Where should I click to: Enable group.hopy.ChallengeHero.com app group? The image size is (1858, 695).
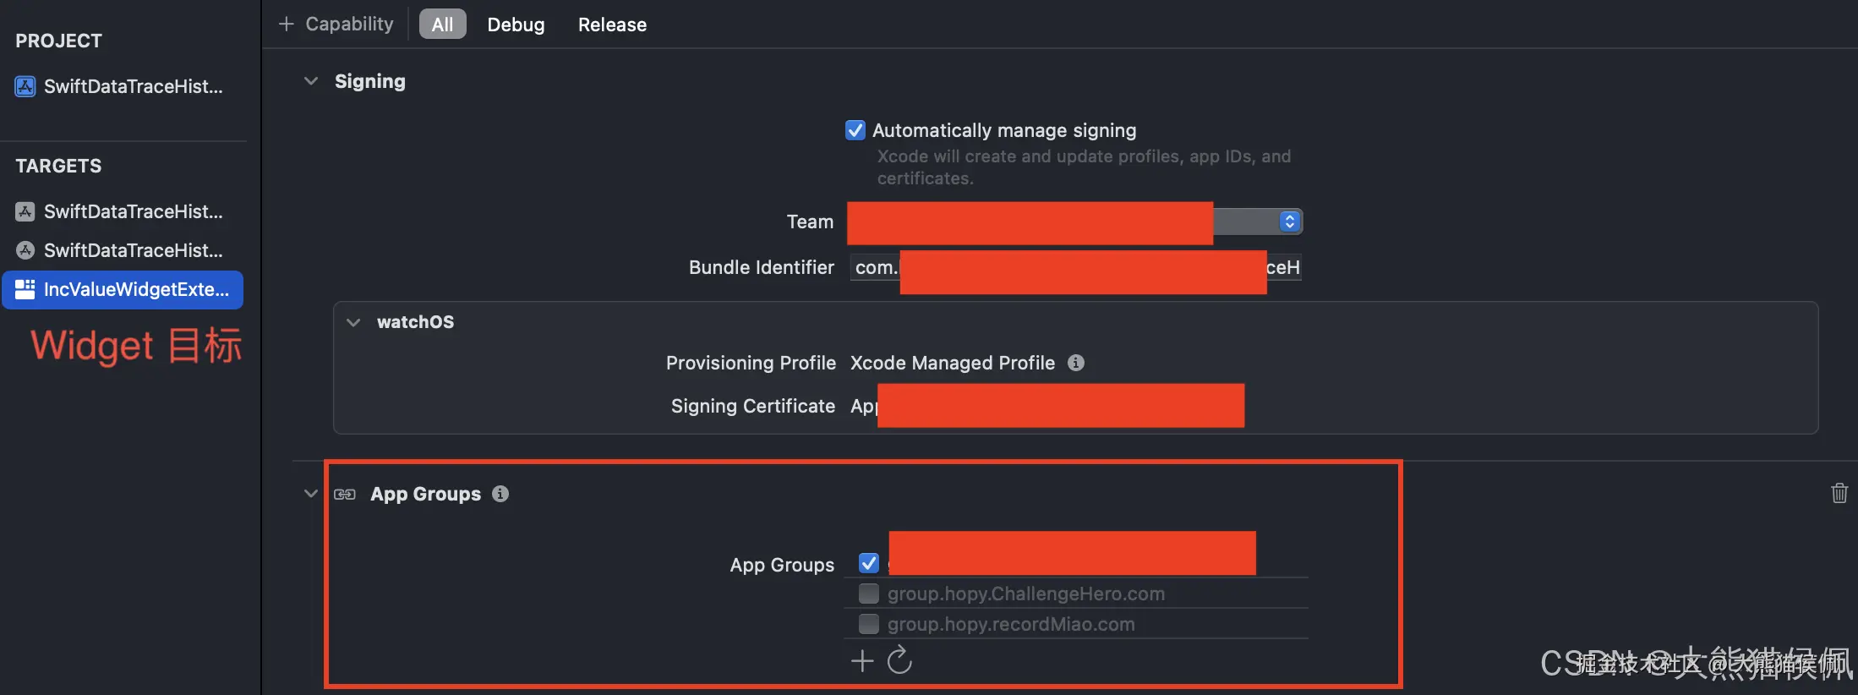pos(869,594)
